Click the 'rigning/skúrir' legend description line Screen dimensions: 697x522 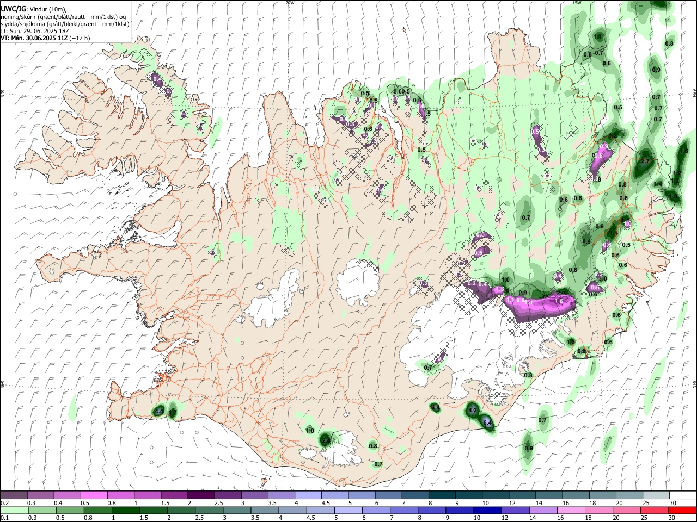point(64,16)
